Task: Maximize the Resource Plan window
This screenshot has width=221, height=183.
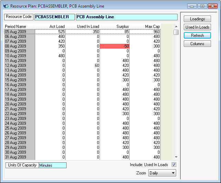Action: (202, 6)
